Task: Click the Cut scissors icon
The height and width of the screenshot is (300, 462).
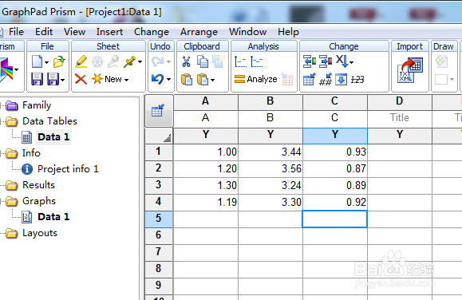Action: [x=186, y=62]
